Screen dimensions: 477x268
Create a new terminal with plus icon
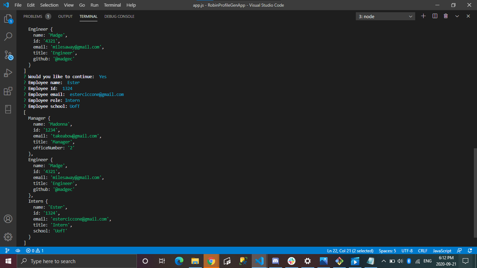coord(424,16)
